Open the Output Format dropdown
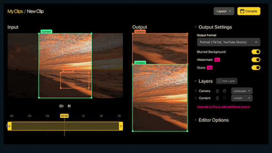This screenshot has height=153, width=272. click(228, 42)
